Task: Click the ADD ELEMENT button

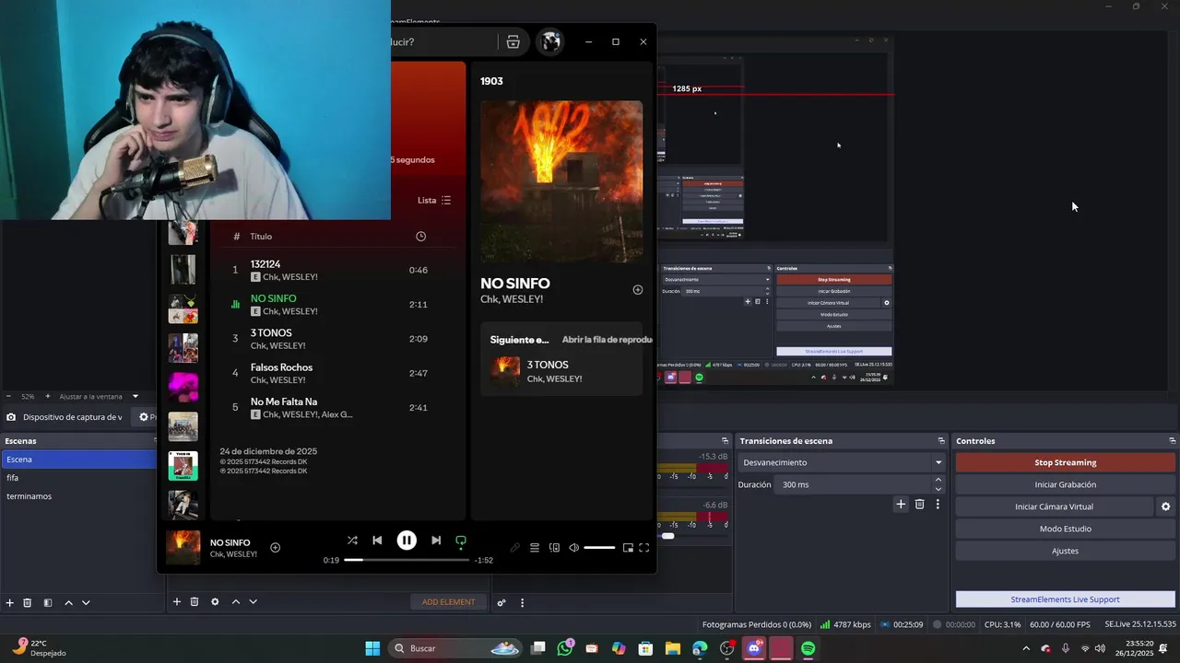Action: click(448, 601)
